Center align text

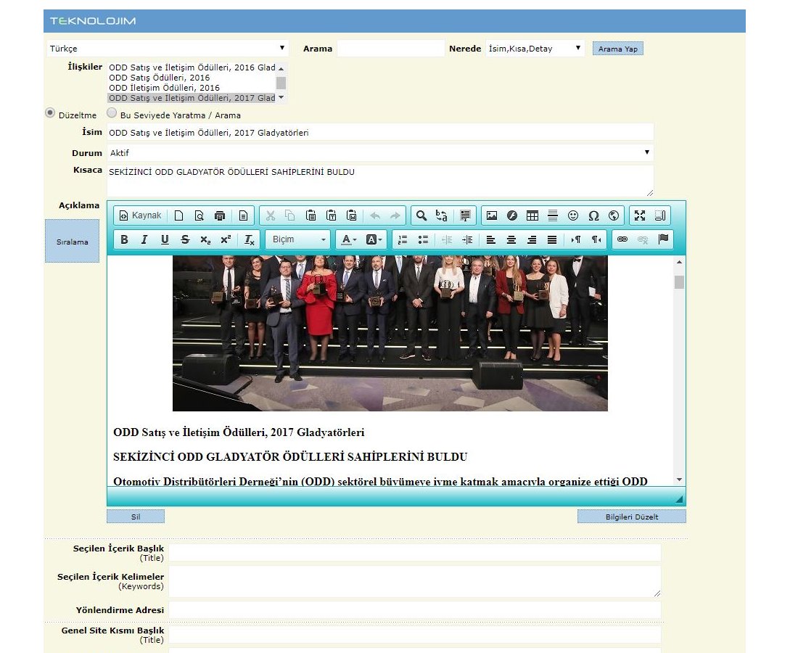511,239
